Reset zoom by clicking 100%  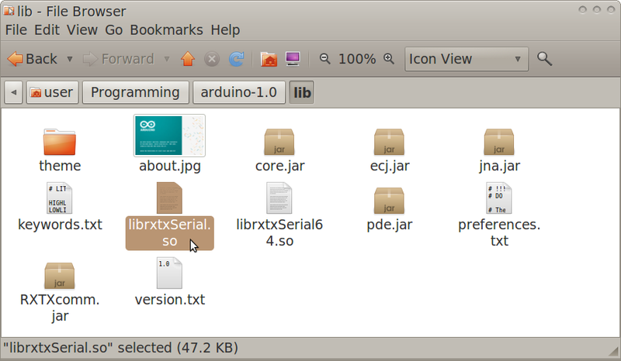pos(357,60)
